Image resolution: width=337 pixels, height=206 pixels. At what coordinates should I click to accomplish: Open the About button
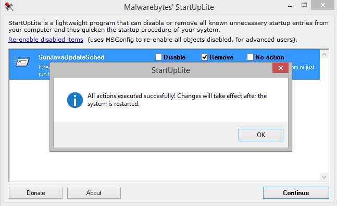(94, 192)
